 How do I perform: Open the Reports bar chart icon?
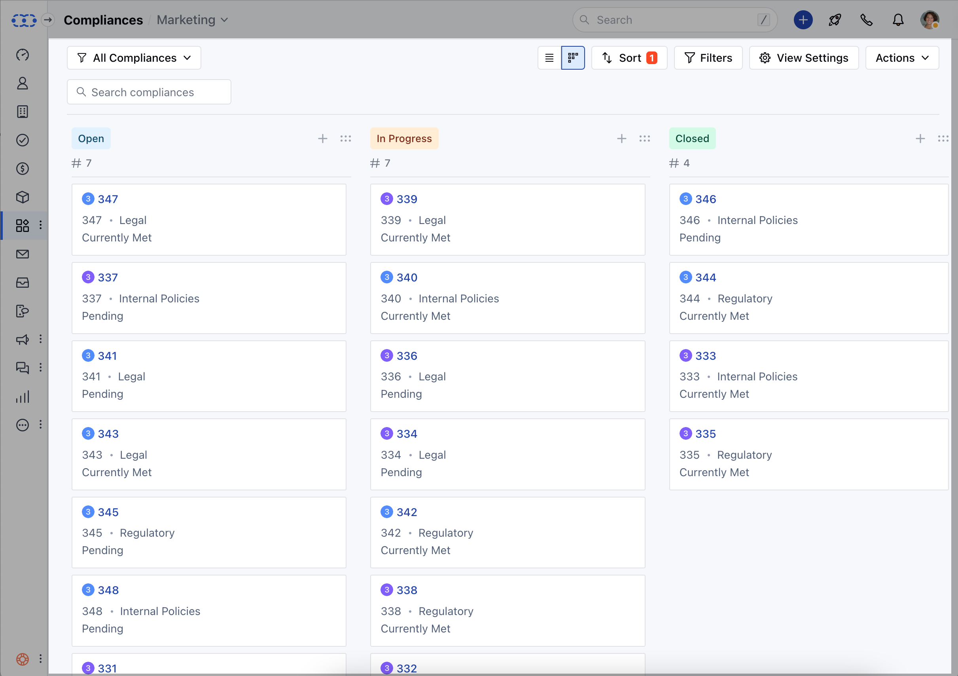pyautogui.click(x=23, y=396)
